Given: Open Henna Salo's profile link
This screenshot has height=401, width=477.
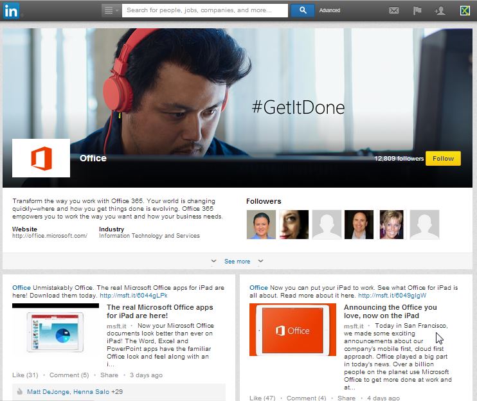Looking at the screenshot, I should pos(91,391).
